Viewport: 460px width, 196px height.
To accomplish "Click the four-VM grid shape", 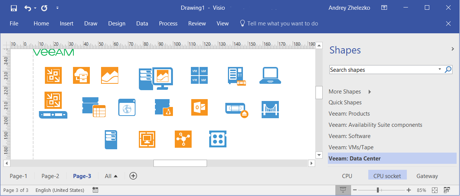I will pyautogui.click(x=199, y=76).
